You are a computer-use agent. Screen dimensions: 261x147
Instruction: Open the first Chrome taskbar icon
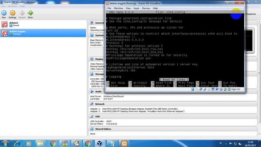point(53,143)
